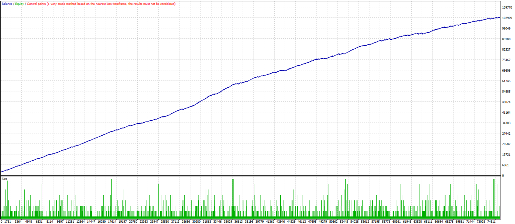
Task: Select the 102909 balance axis value
Action: tap(507, 18)
